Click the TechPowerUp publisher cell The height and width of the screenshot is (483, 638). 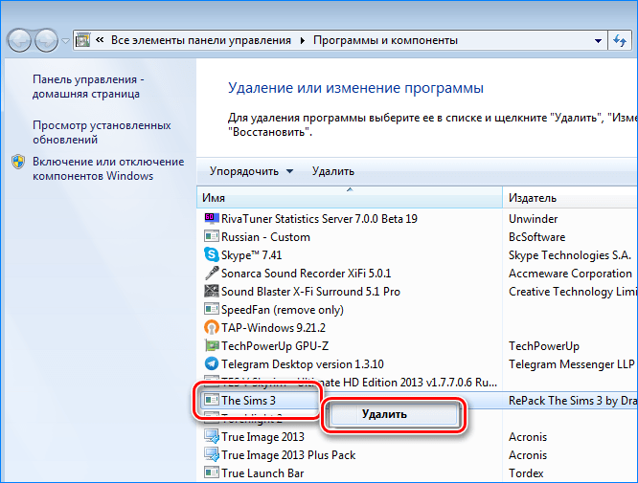543,345
